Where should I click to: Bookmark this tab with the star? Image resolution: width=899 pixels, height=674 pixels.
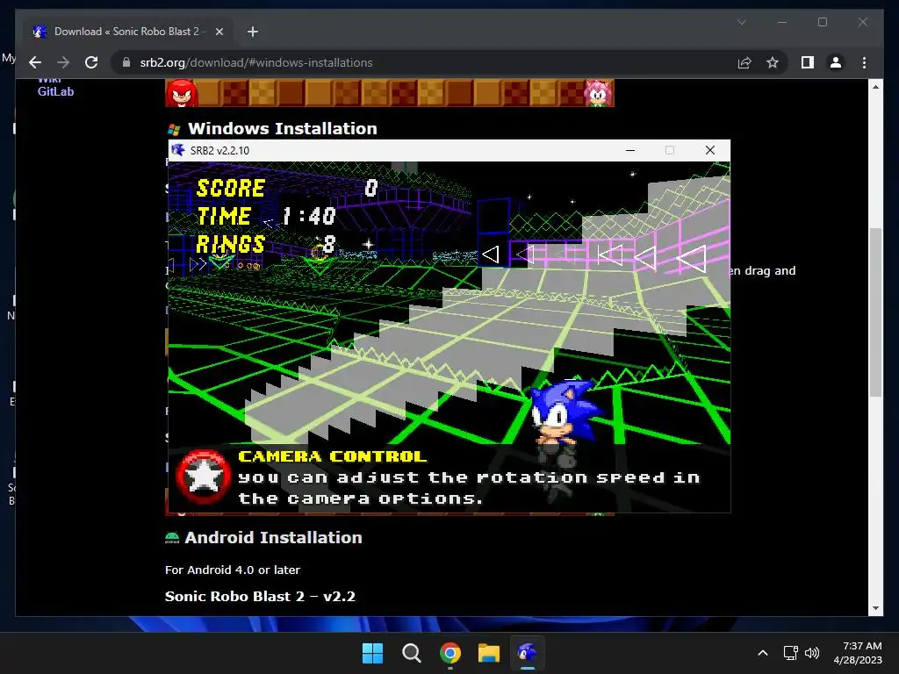pyautogui.click(x=773, y=62)
